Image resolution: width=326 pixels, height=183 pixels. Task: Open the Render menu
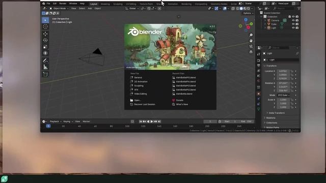coord(63,4)
